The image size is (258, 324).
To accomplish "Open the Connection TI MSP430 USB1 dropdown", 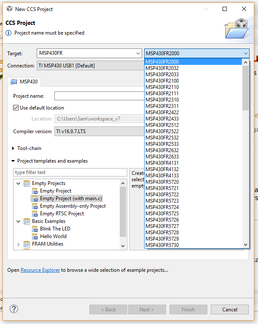I will [x=91, y=65].
